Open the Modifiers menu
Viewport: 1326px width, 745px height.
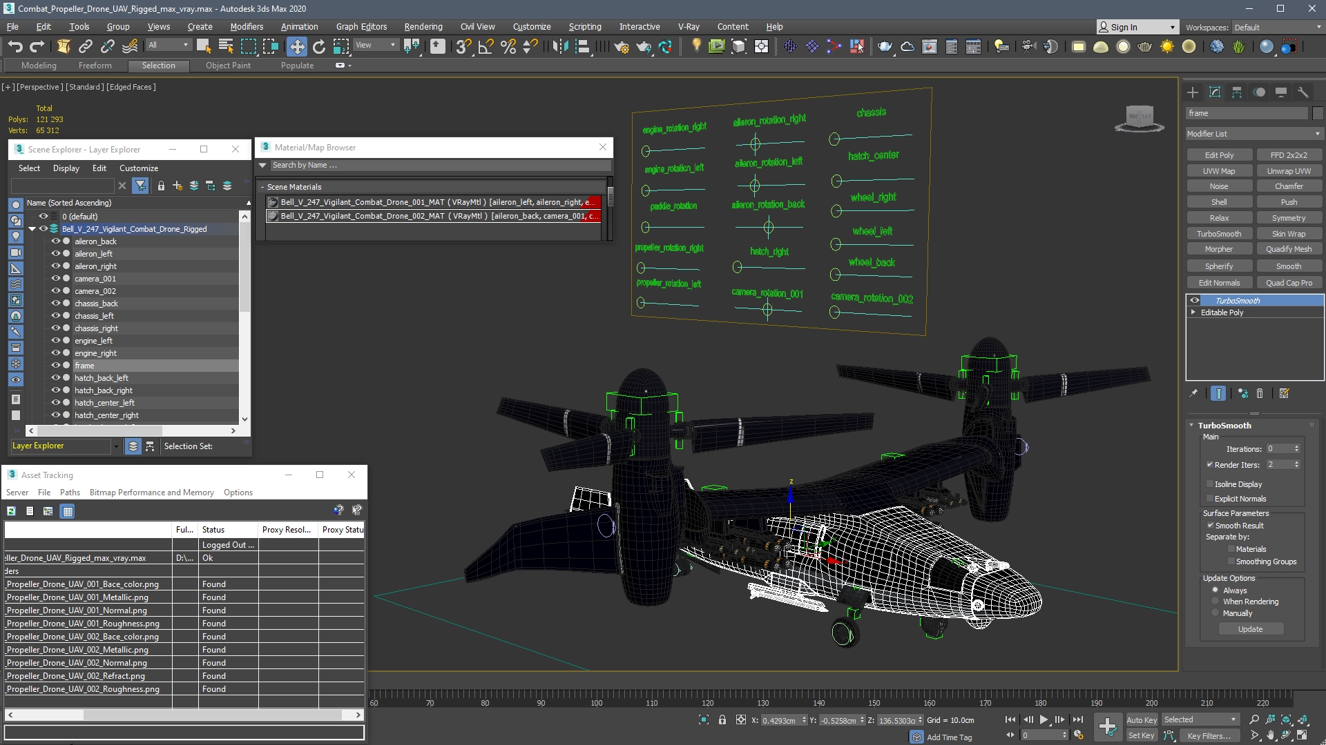pos(247,27)
